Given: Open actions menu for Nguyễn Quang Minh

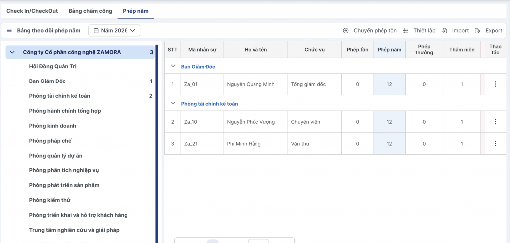Looking at the screenshot, I should pyautogui.click(x=495, y=84).
